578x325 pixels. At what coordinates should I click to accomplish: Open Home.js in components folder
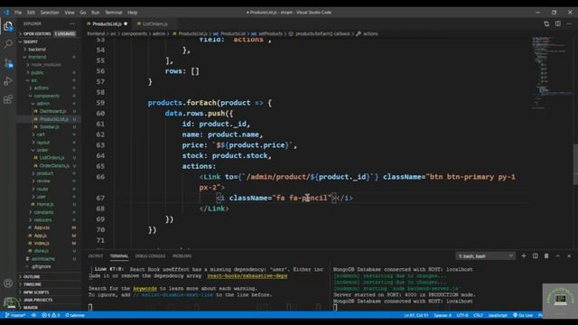point(45,204)
